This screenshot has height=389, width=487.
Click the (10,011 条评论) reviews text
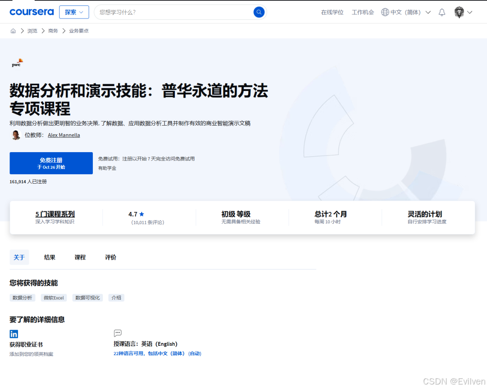tap(147, 222)
